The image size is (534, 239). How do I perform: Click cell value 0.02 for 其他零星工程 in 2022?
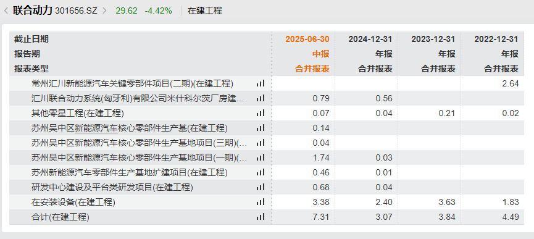click(510, 113)
